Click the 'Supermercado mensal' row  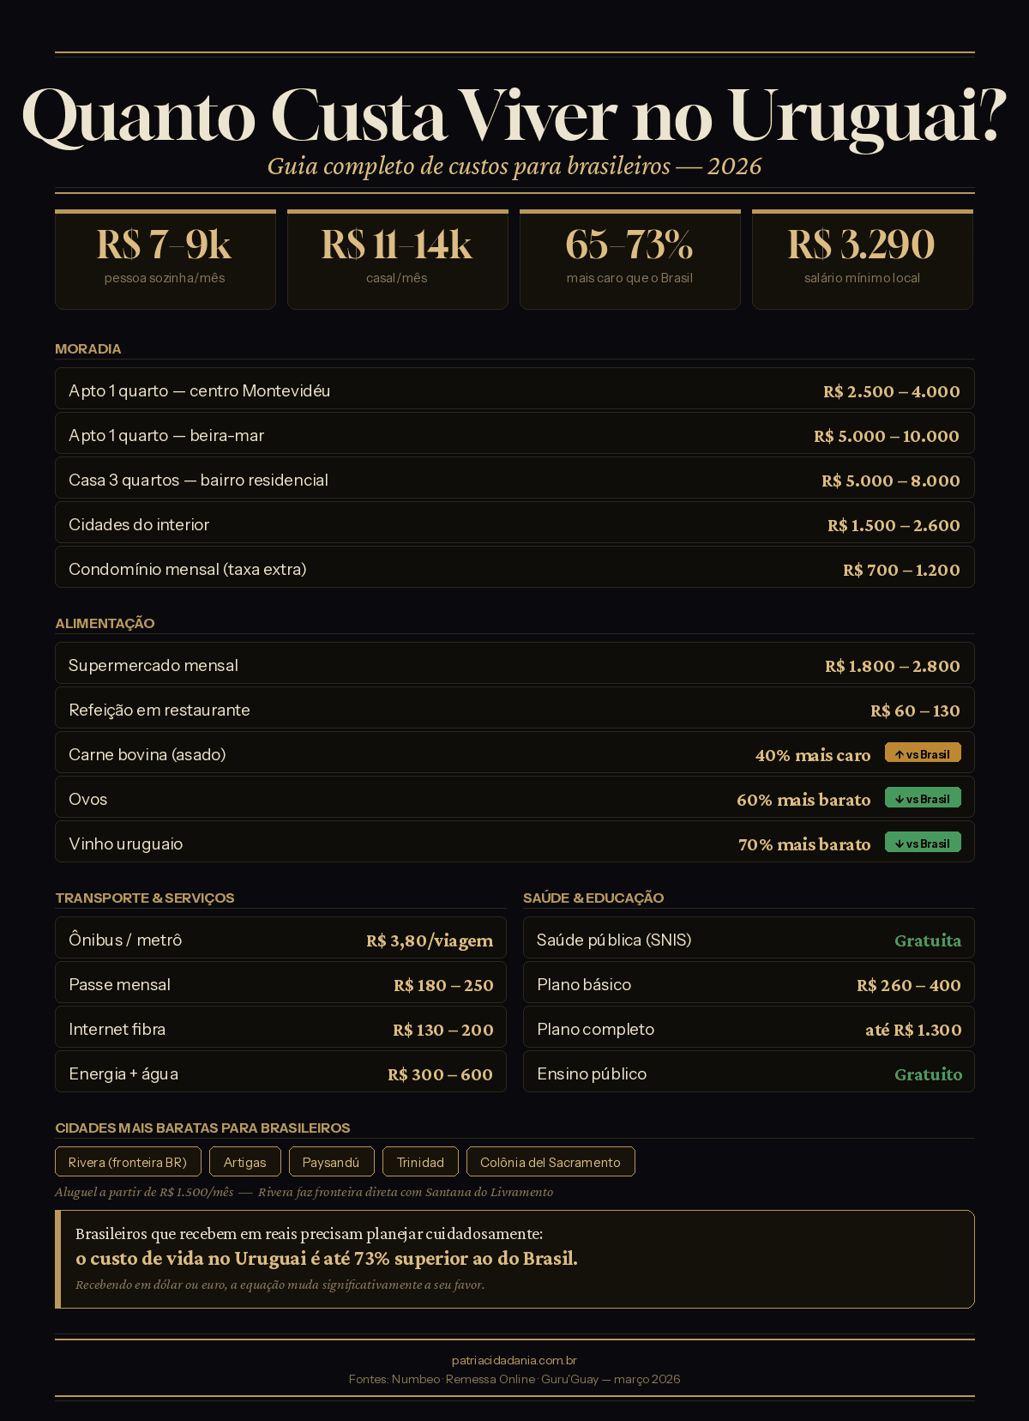514,664
